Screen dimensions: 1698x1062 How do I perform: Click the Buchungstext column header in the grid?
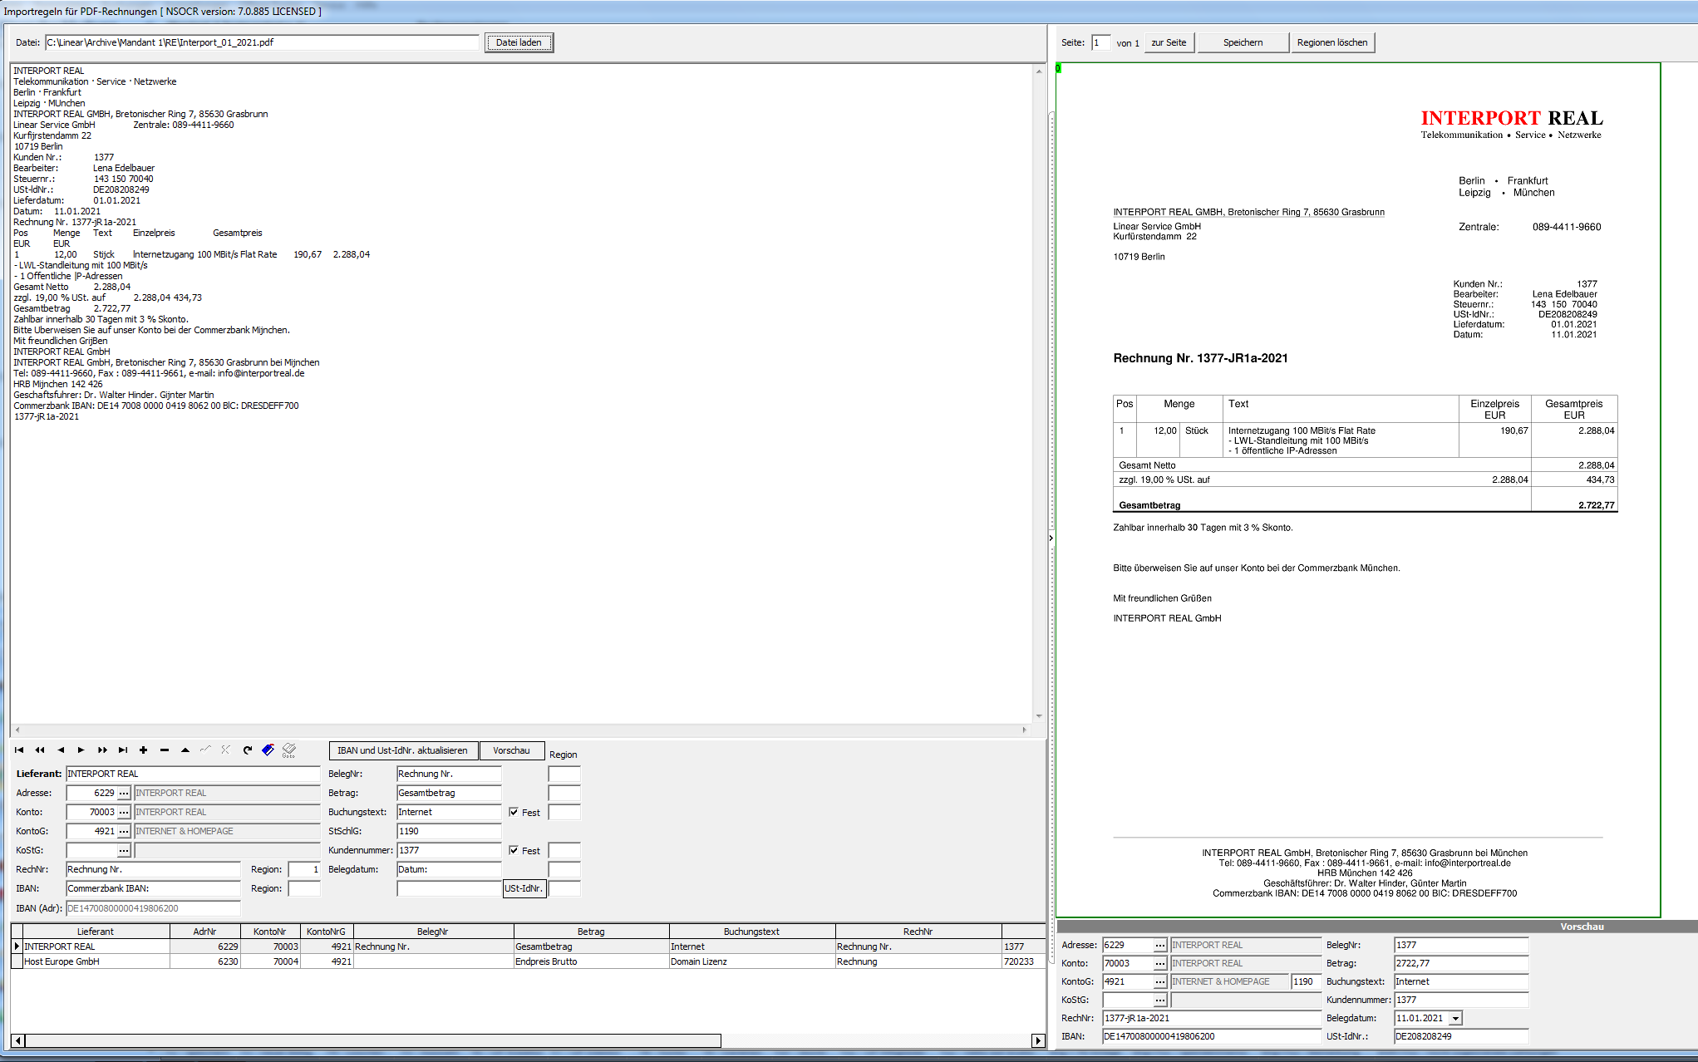point(751,932)
